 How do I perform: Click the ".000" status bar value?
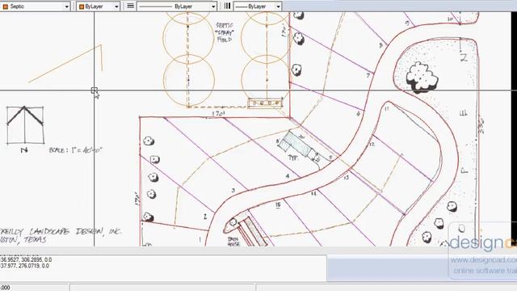pyautogui.click(x=5, y=288)
